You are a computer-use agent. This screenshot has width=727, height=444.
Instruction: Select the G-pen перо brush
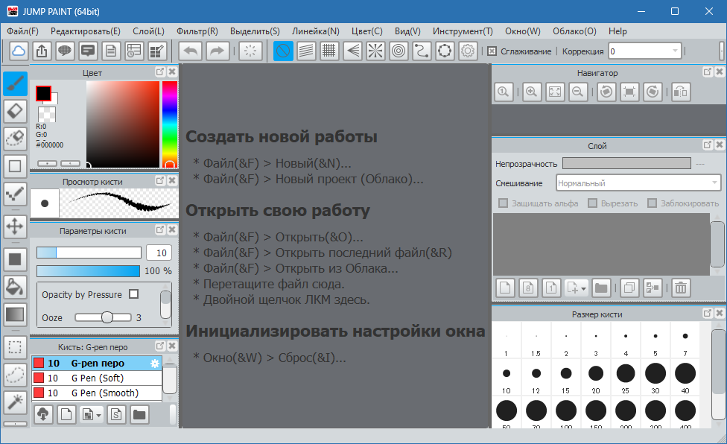[x=96, y=364]
